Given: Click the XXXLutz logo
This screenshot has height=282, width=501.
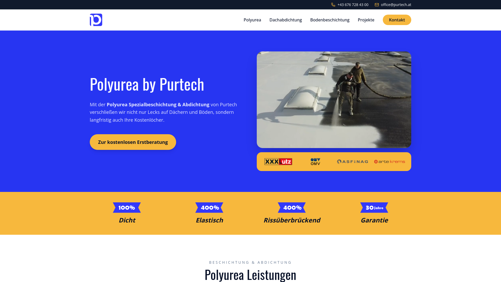Looking at the screenshot, I should (278, 162).
